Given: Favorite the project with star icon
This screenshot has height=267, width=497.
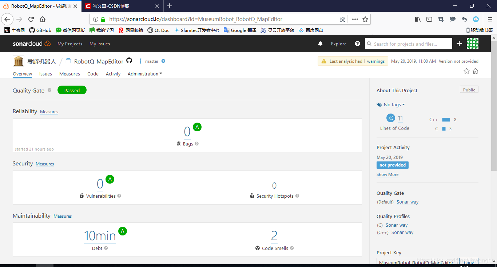Looking at the screenshot, I should coord(466,71).
